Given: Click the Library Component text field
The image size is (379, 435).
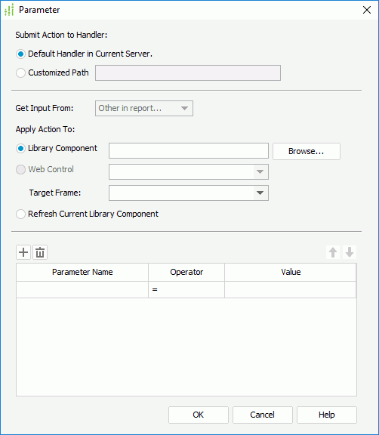Looking at the screenshot, I should click(x=189, y=150).
